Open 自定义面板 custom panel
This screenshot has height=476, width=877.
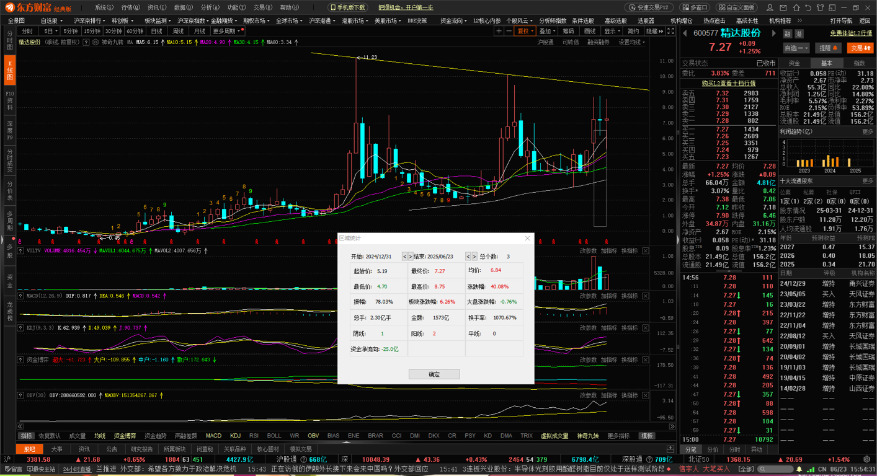(x=736, y=7)
